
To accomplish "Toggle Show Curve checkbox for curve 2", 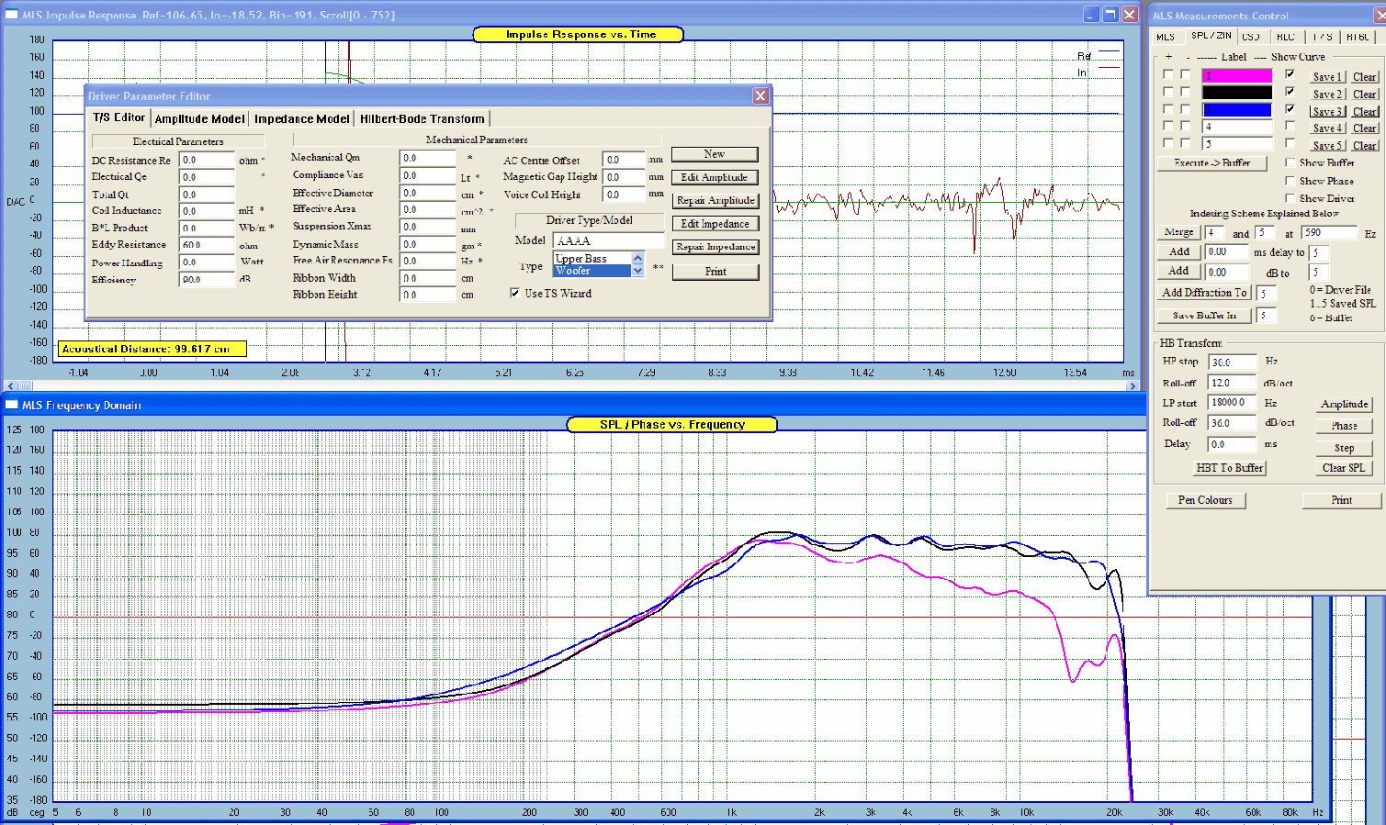I will [1290, 92].
